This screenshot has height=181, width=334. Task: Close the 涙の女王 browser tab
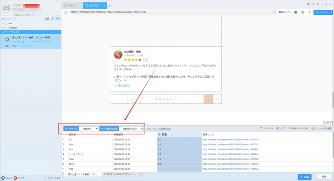pos(104,5)
